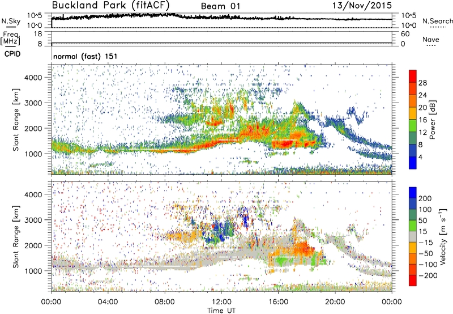
Task: Click the '3000' tick on the power panel
Action: coord(33,103)
